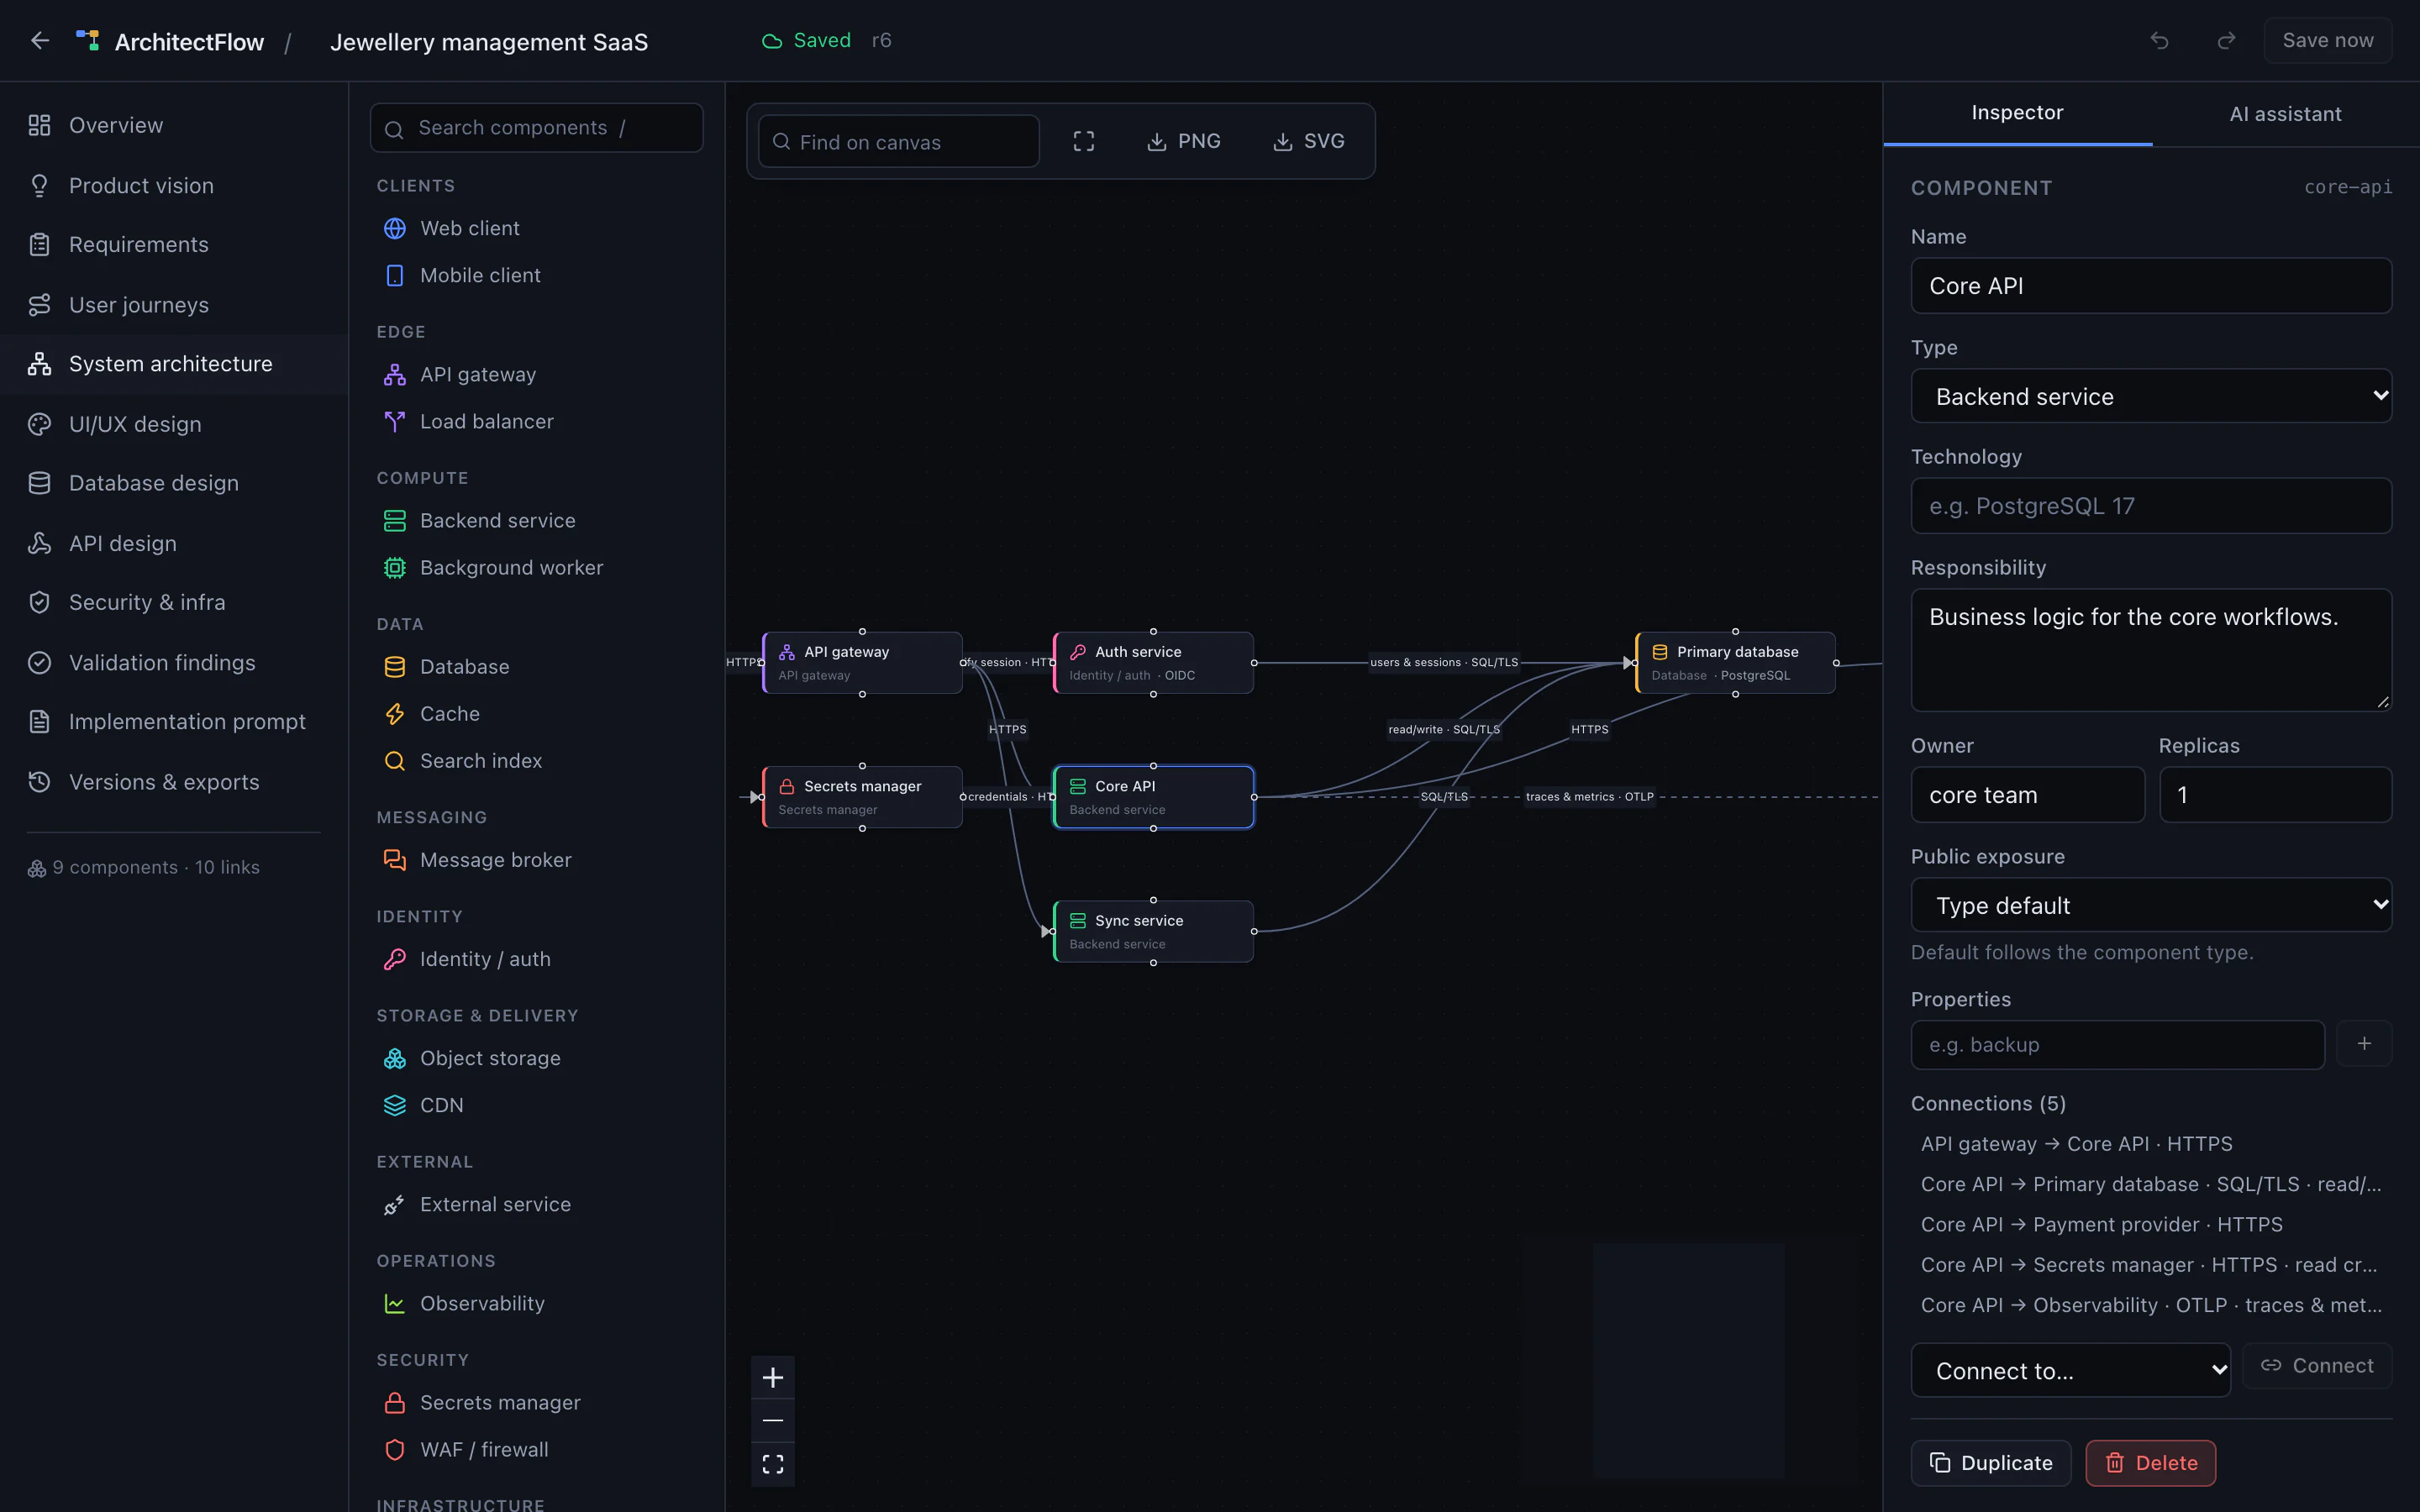Switch to the Inspector tab
Viewport: 2420px width, 1512px height.
pyautogui.click(x=2017, y=113)
